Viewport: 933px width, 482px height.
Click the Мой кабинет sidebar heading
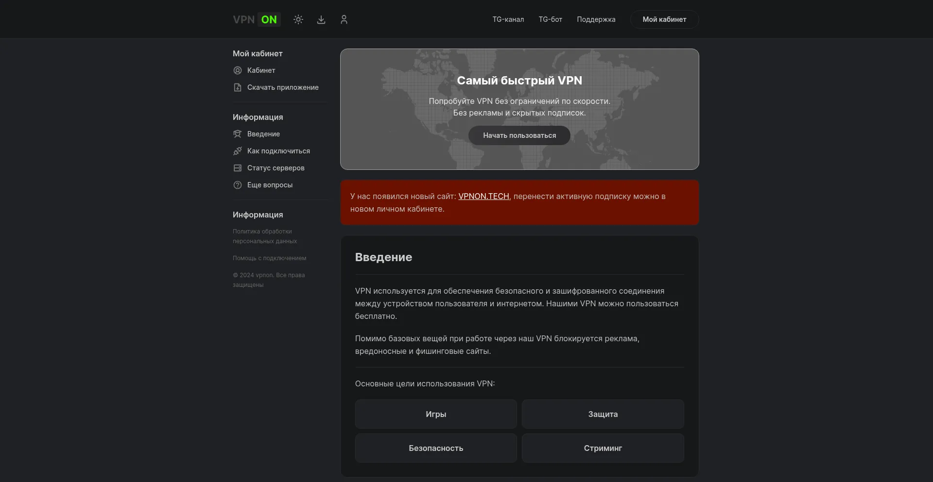point(258,53)
